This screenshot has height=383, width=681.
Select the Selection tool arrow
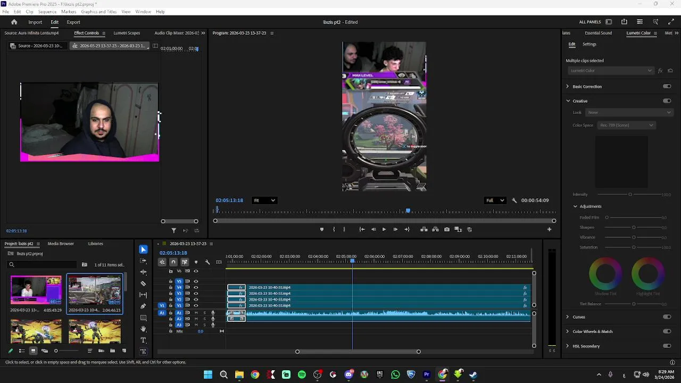[x=143, y=249]
